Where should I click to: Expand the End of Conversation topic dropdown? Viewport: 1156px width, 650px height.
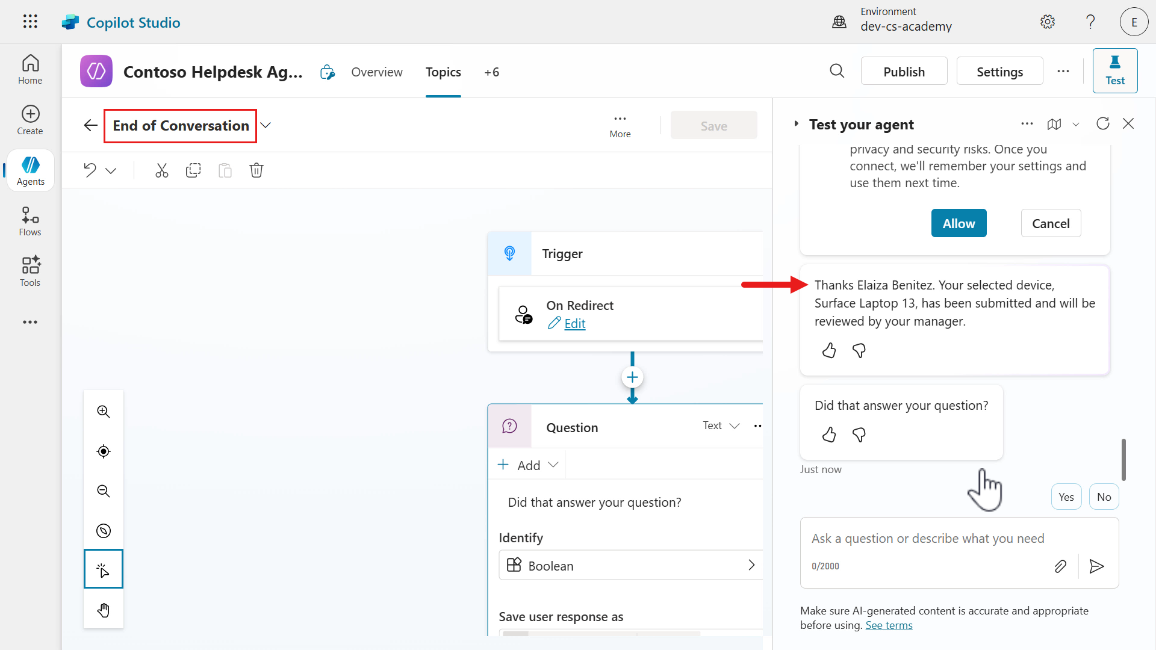pyautogui.click(x=266, y=125)
